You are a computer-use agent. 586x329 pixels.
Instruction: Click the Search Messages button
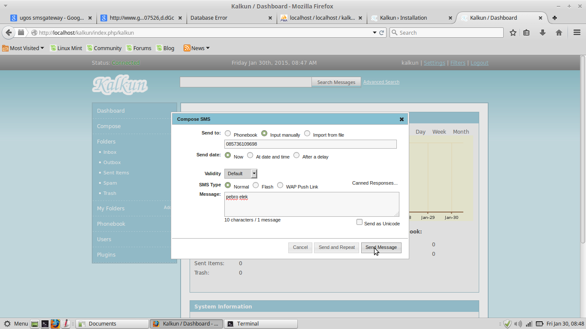pyautogui.click(x=336, y=82)
